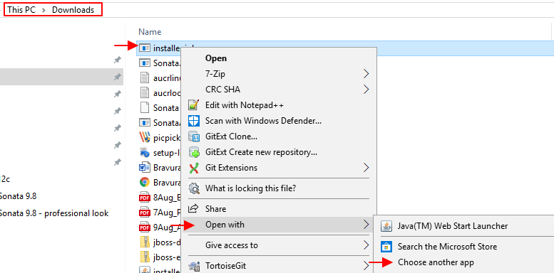Image resolution: width=554 pixels, height=273 pixels.
Task: Expand the 7-Zip submenu arrow
Action: 366,74
